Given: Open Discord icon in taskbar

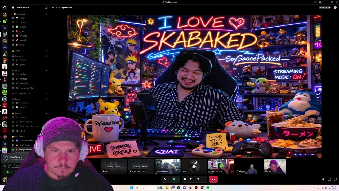Looking at the screenshot, I should click(x=184, y=188).
